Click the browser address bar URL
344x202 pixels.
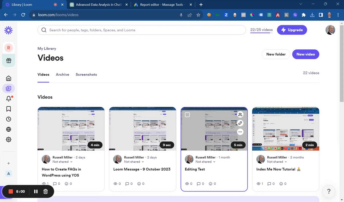pyautogui.click(x=58, y=15)
